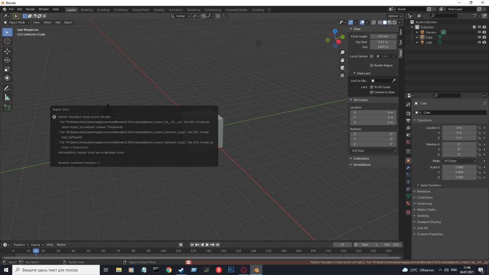Open Render properties tab icon
Image resolution: width=489 pixels, height=275 pixels.
coord(408,113)
